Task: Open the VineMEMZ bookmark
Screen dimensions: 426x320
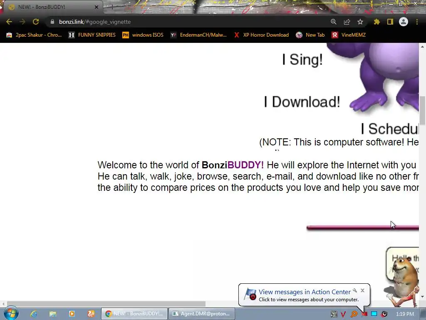Action: [349, 35]
